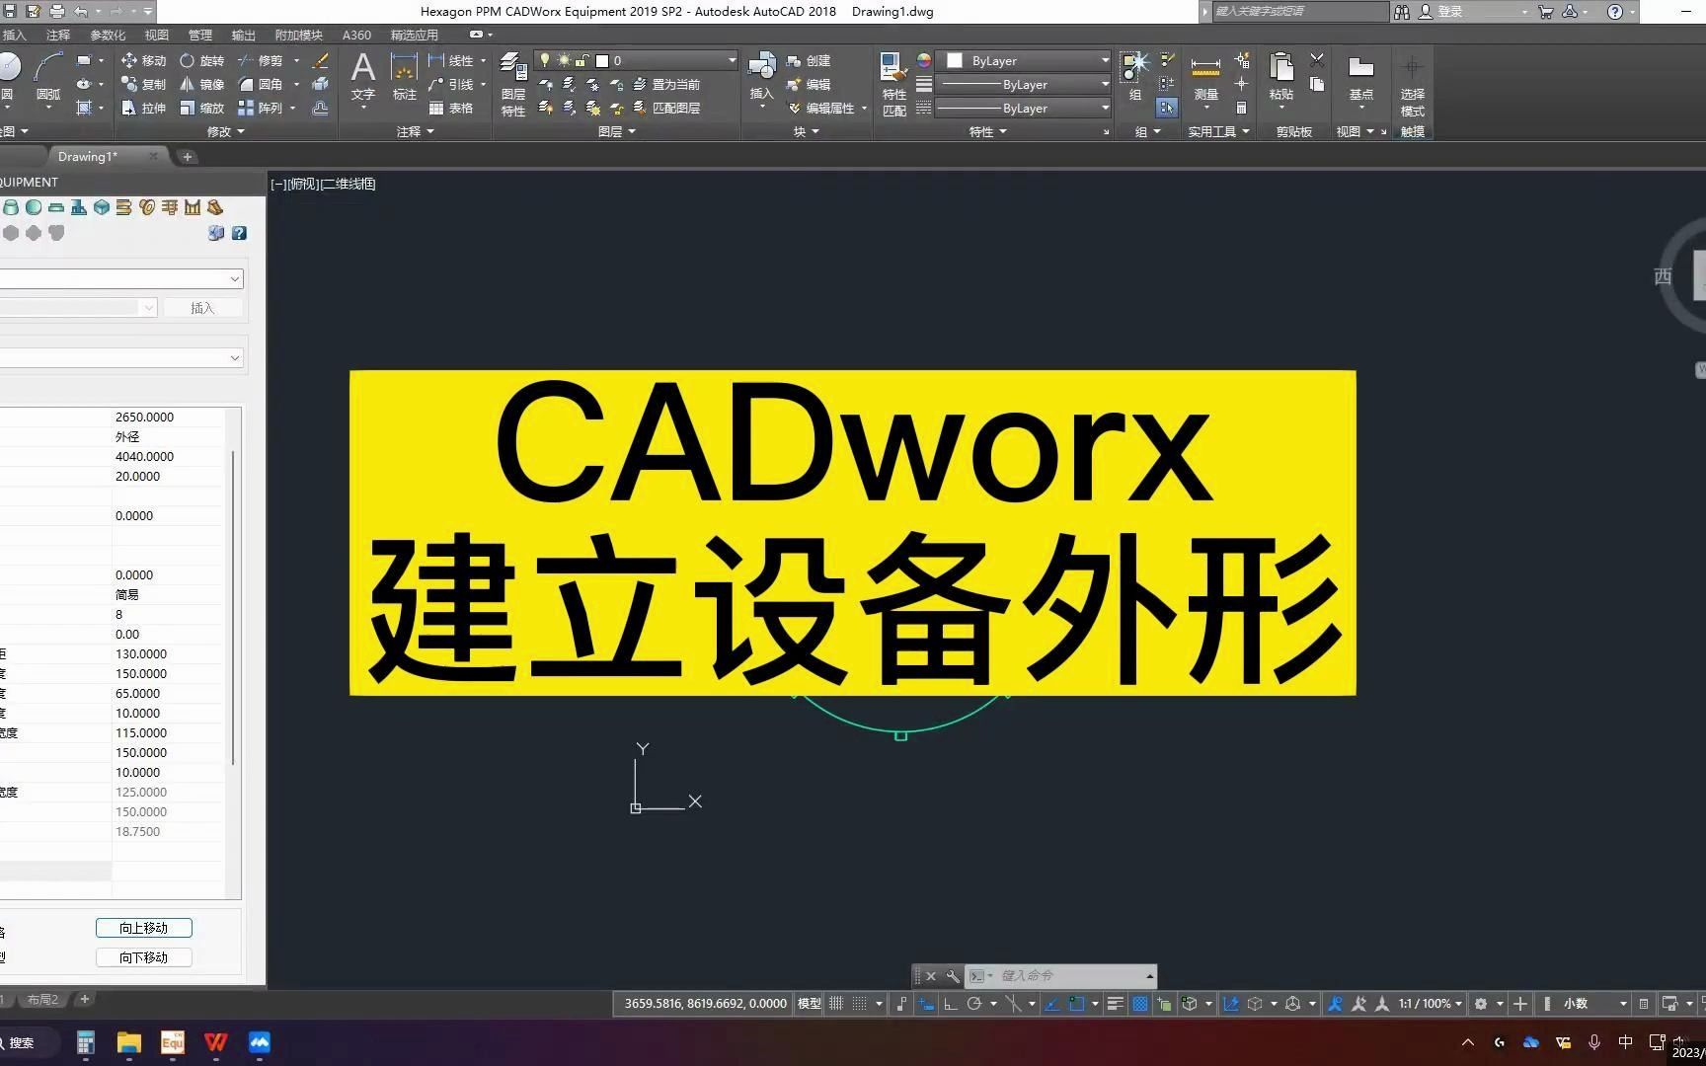Open the ByLayer color dropdown

click(x=1105, y=60)
